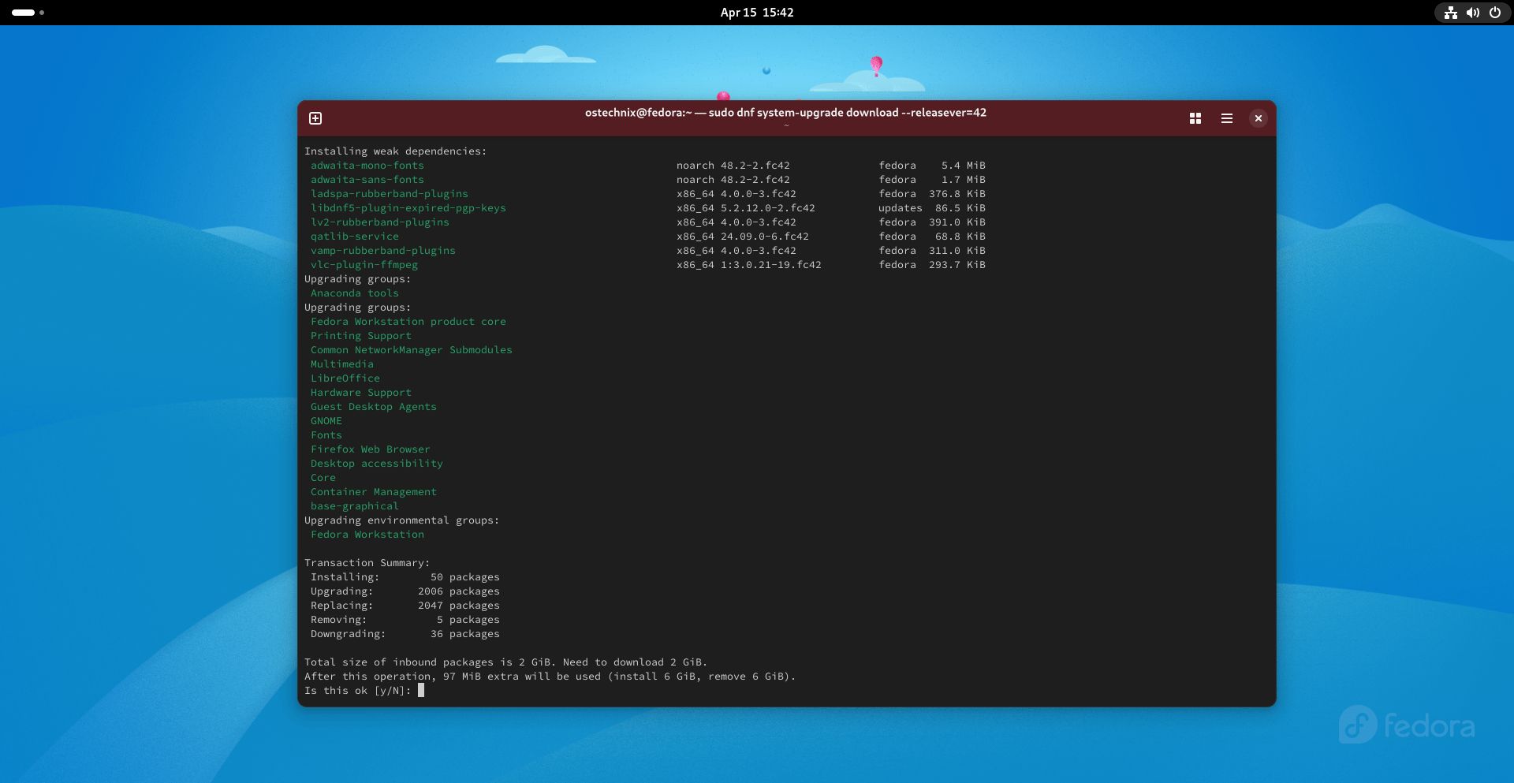Place cursor at the y/N confirmation prompt

tap(422, 691)
